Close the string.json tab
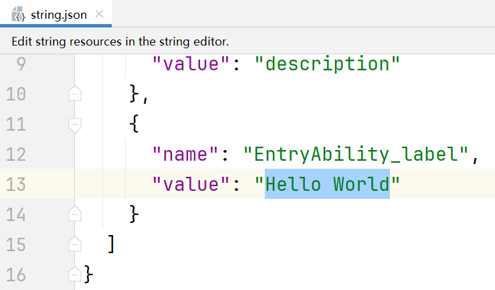This screenshot has height=290, width=495. [x=100, y=14]
